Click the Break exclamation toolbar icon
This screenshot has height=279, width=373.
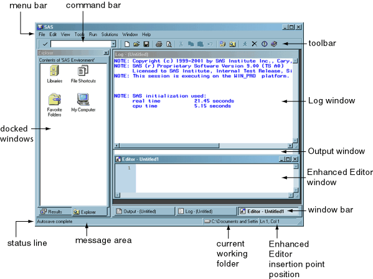(264, 44)
